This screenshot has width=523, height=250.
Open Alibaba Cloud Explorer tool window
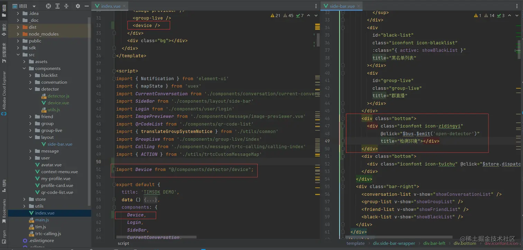point(4,93)
